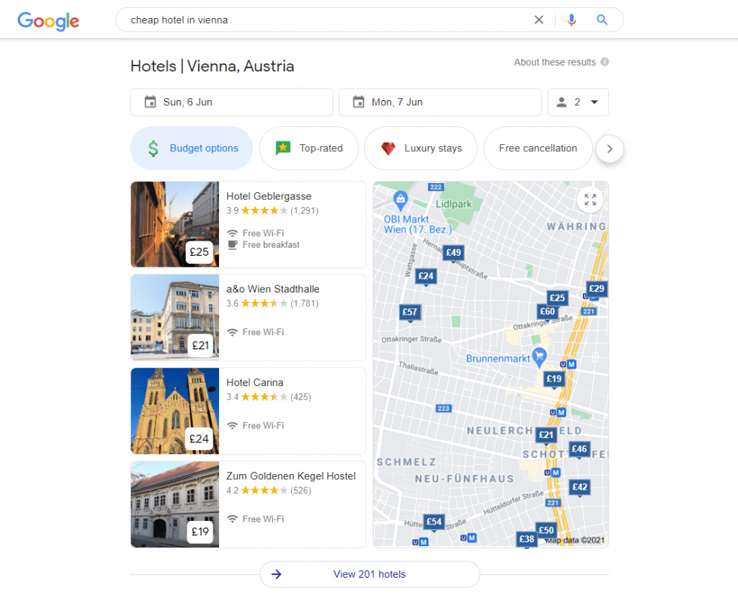
Task: Open the Sun, 6 Jun date selector
Action: pos(231,102)
